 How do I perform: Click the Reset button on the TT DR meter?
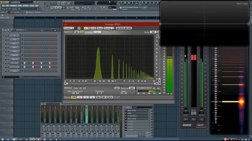[186, 119]
